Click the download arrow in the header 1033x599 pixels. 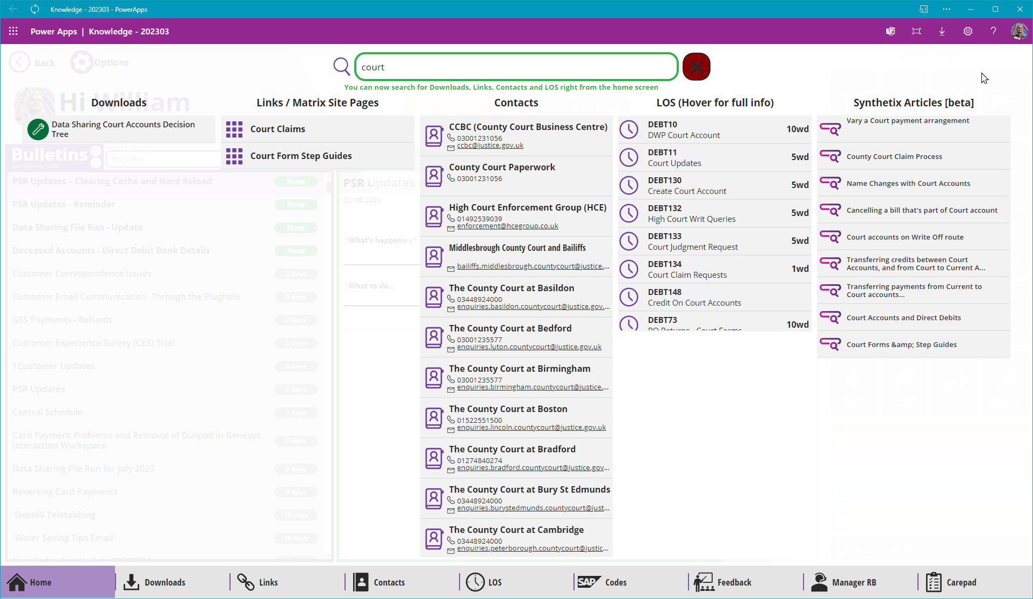(942, 31)
